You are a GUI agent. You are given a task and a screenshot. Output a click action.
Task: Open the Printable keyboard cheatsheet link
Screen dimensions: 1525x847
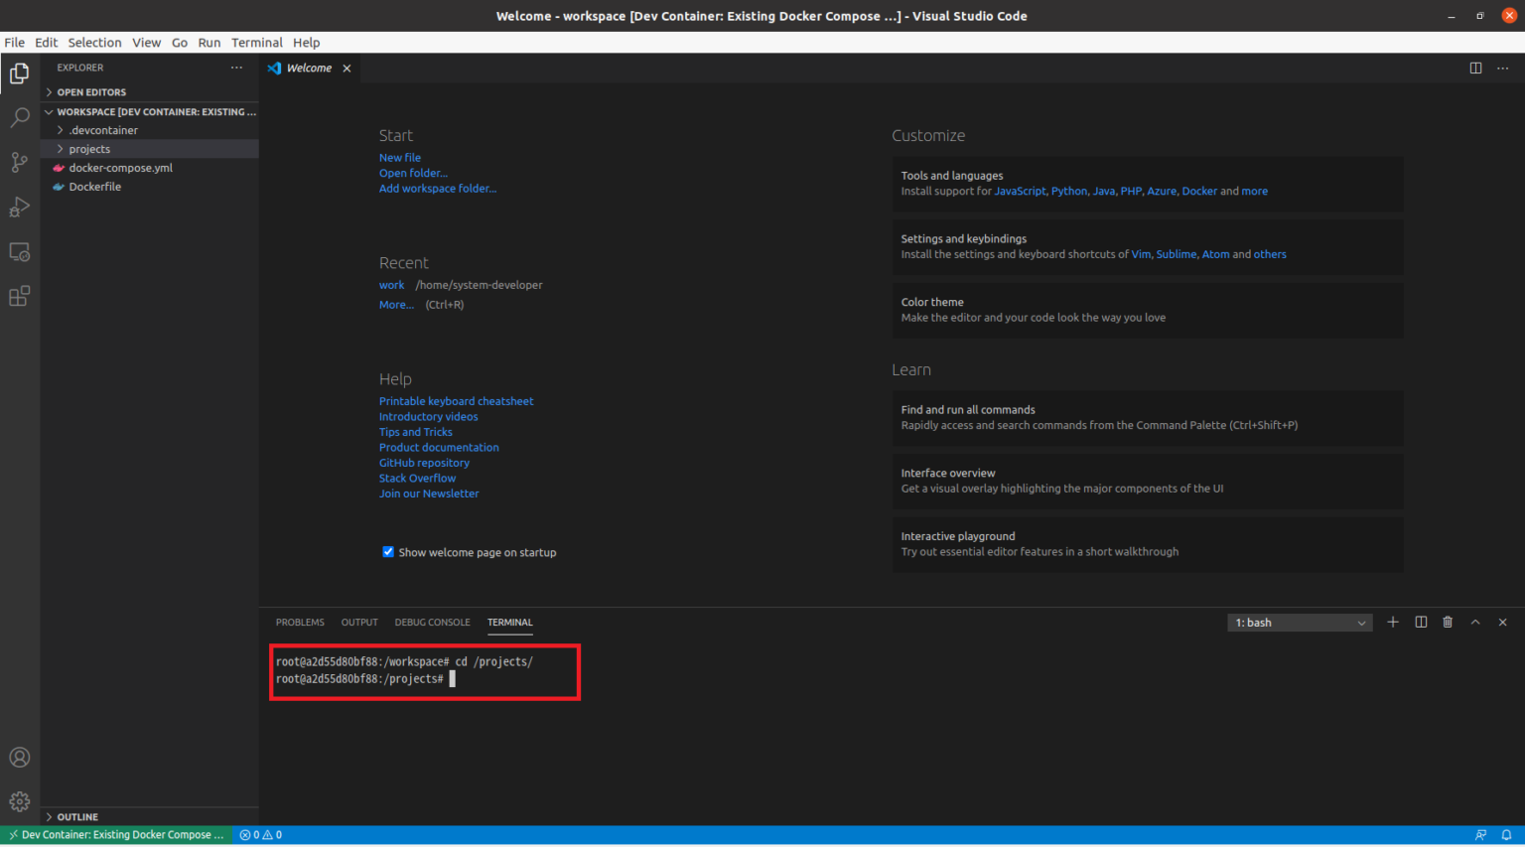(x=456, y=400)
